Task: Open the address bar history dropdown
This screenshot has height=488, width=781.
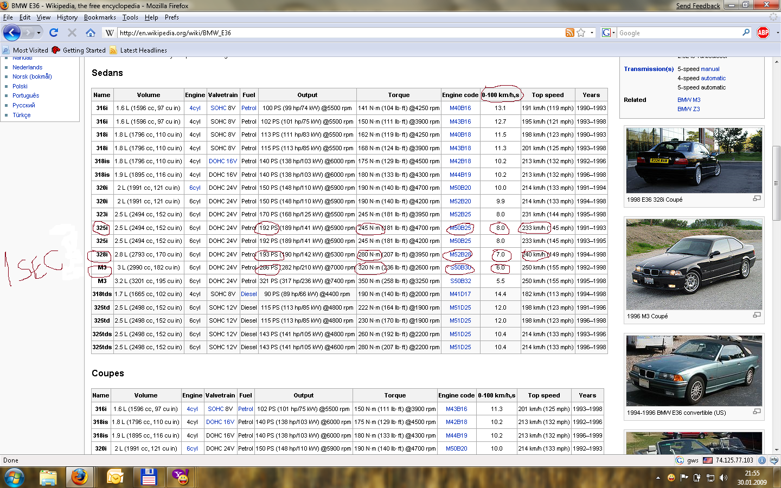Action: (x=592, y=33)
